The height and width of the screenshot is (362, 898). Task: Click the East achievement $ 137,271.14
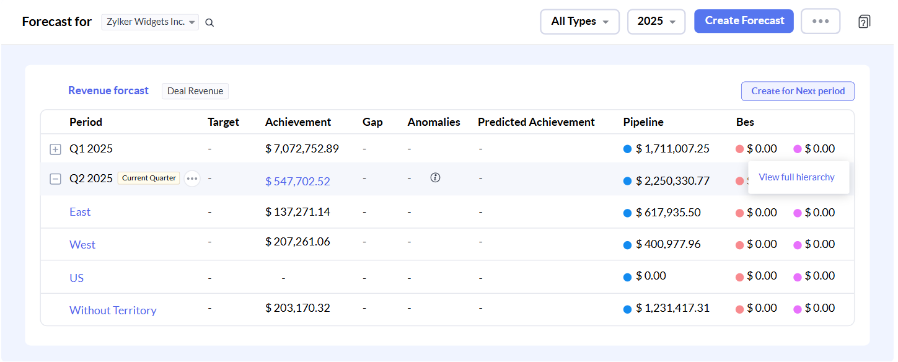(297, 212)
